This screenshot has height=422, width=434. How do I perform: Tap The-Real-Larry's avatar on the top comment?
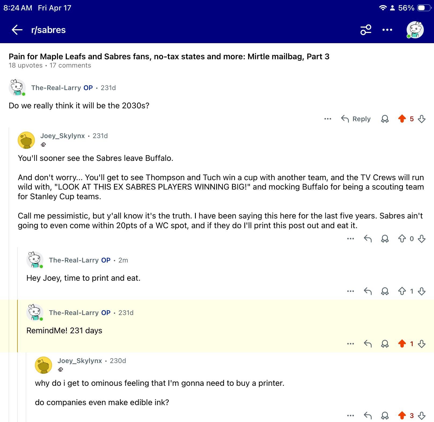click(x=17, y=87)
